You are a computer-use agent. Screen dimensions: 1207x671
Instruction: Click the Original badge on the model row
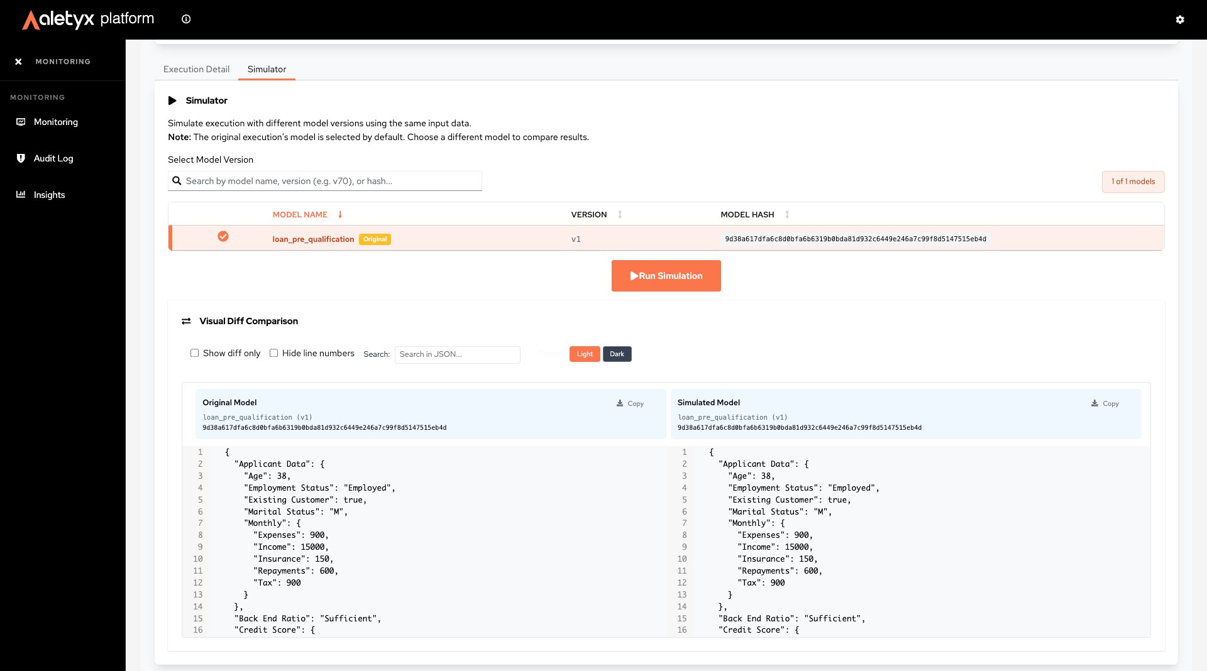tap(375, 239)
